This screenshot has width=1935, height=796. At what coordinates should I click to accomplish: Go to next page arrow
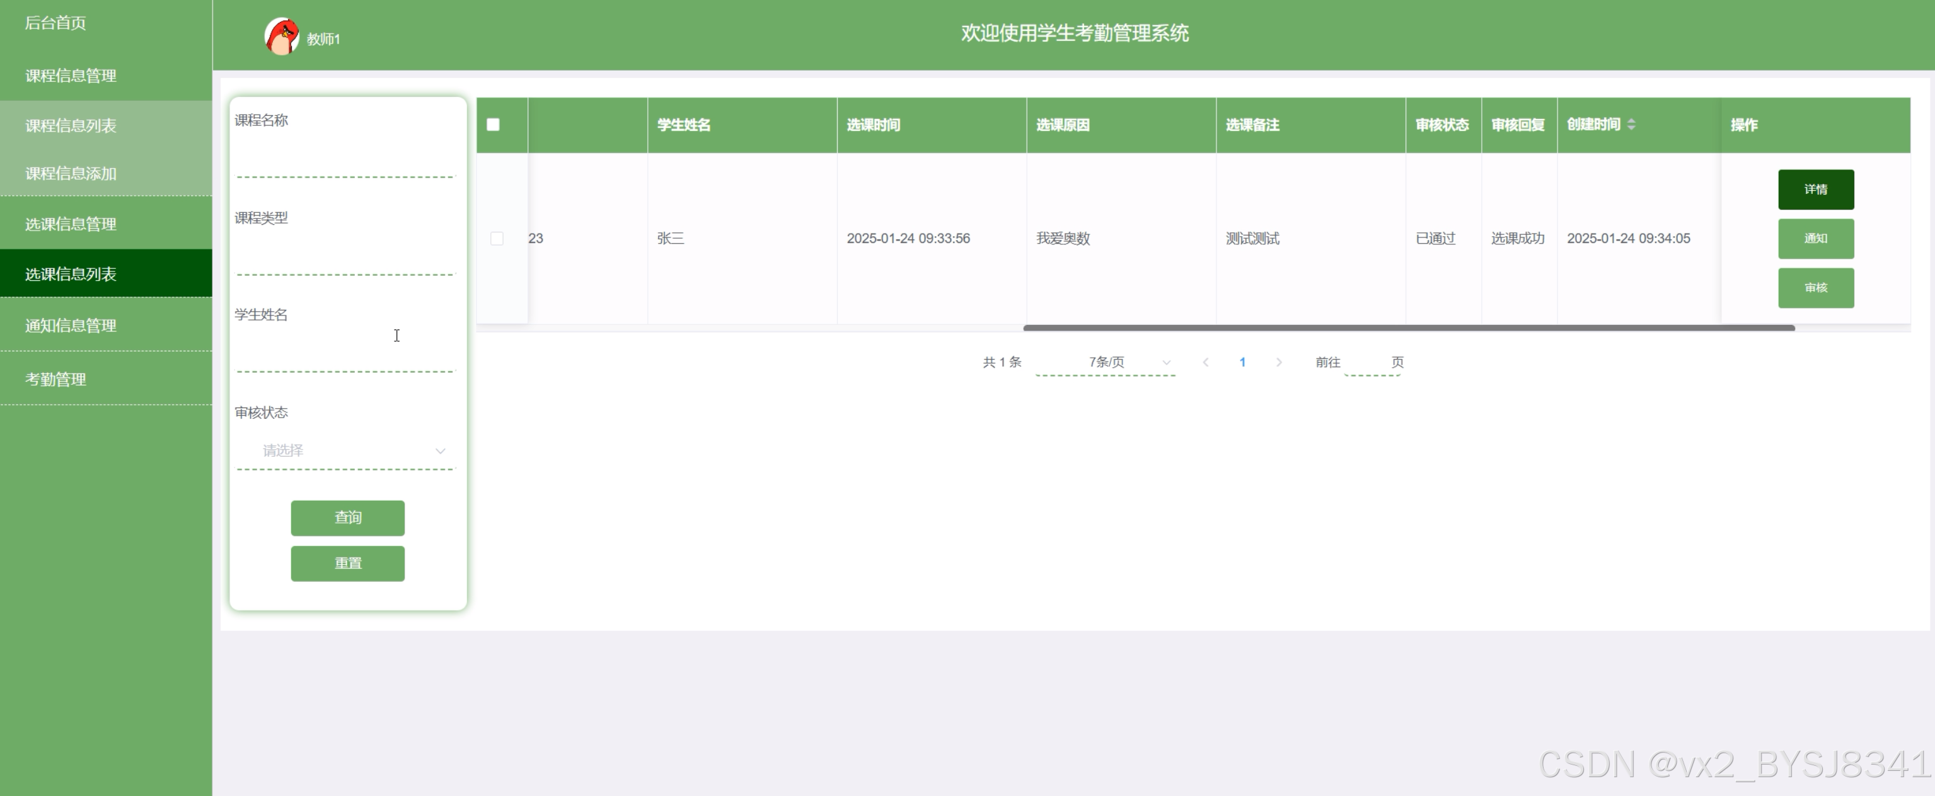[x=1278, y=362]
